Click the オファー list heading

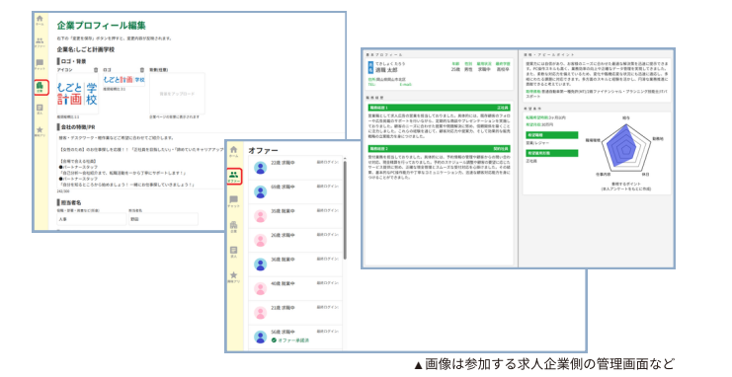coord(263,150)
